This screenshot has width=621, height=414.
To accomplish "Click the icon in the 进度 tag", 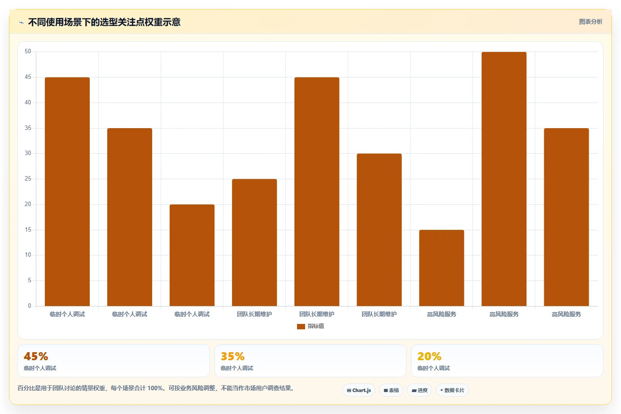I will (x=414, y=391).
